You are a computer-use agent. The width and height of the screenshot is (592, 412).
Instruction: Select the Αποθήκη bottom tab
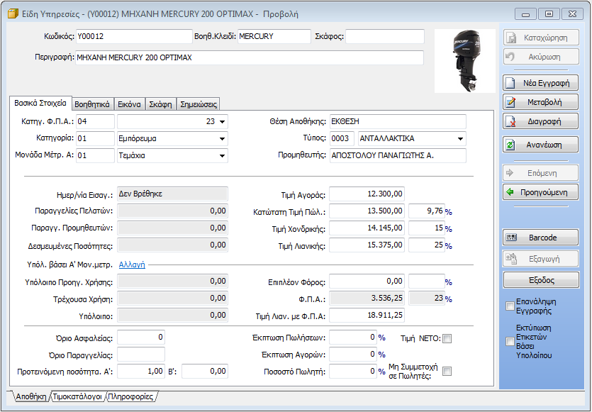pyautogui.click(x=31, y=396)
